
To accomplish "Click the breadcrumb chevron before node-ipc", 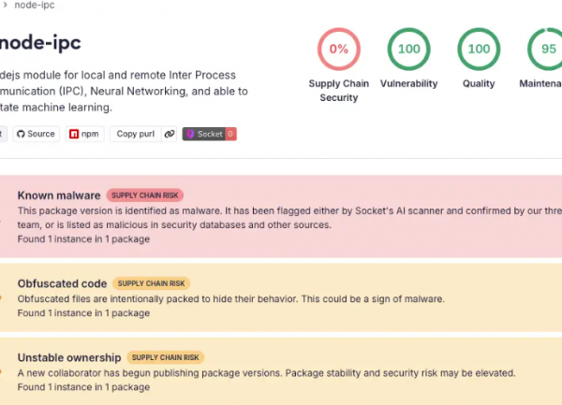I will click(x=5, y=5).
